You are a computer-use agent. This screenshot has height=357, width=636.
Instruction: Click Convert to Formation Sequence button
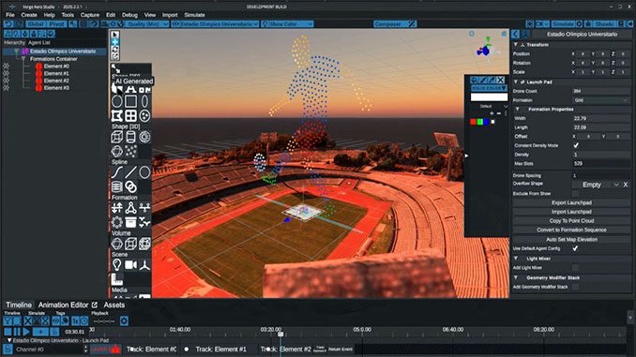coord(571,230)
